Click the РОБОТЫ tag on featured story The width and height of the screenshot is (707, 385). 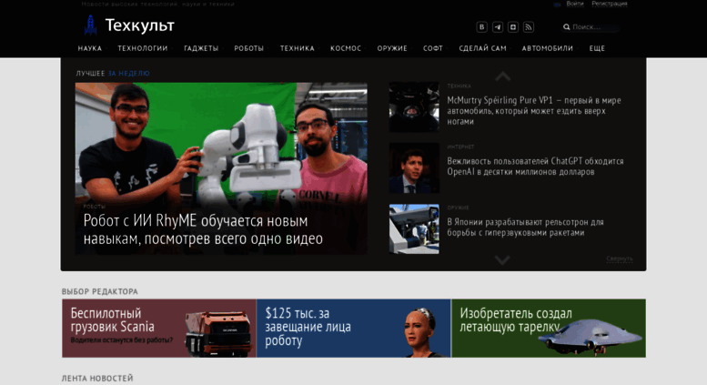[x=95, y=207]
